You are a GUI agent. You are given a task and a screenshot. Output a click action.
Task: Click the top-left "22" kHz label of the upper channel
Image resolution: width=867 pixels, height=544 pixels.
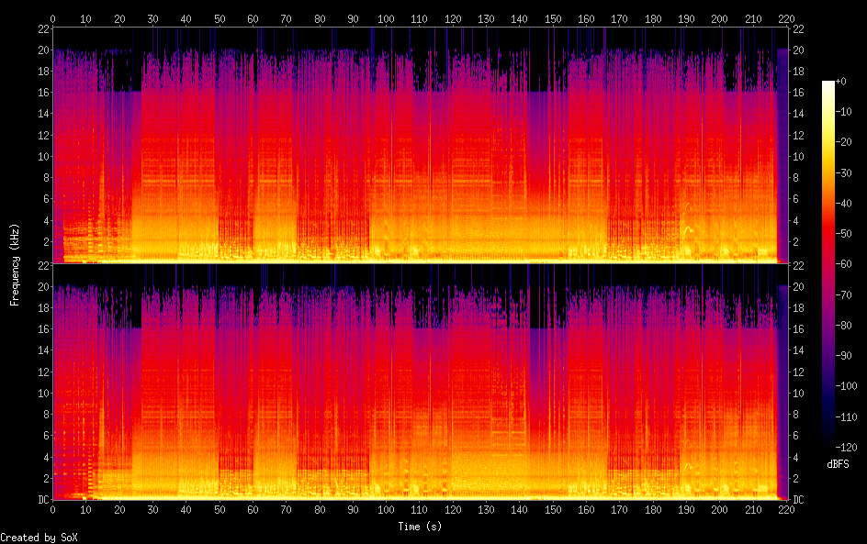(42, 28)
